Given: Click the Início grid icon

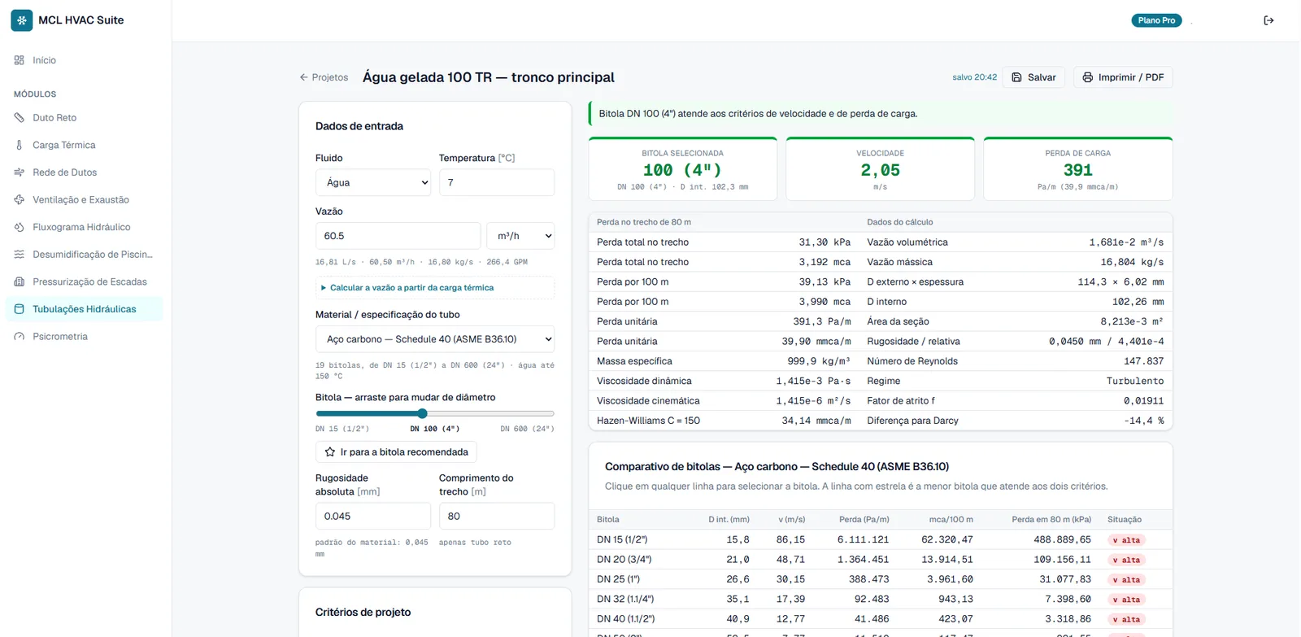Looking at the screenshot, I should tap(20, 60).
